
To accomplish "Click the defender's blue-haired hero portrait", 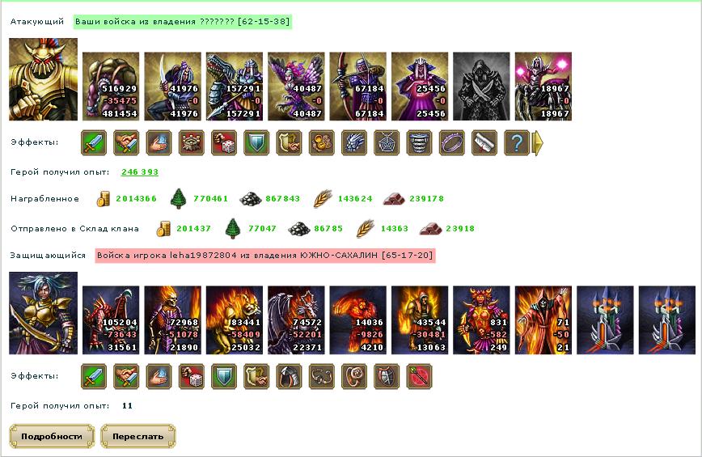I will (44, 313).
